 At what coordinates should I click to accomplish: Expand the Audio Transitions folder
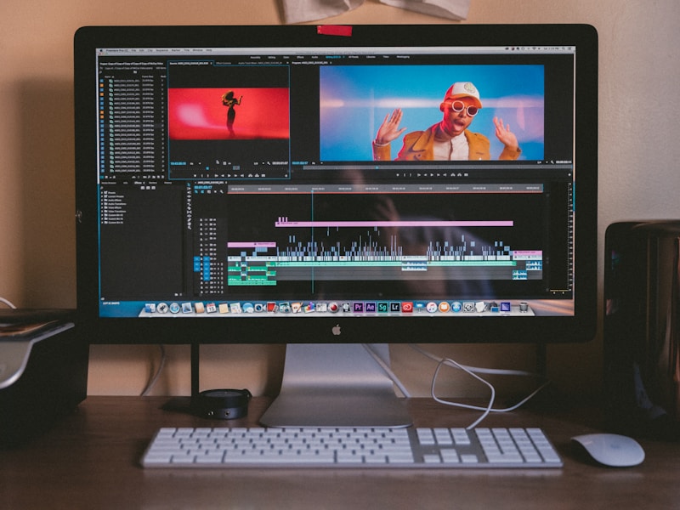pos(103,202)
